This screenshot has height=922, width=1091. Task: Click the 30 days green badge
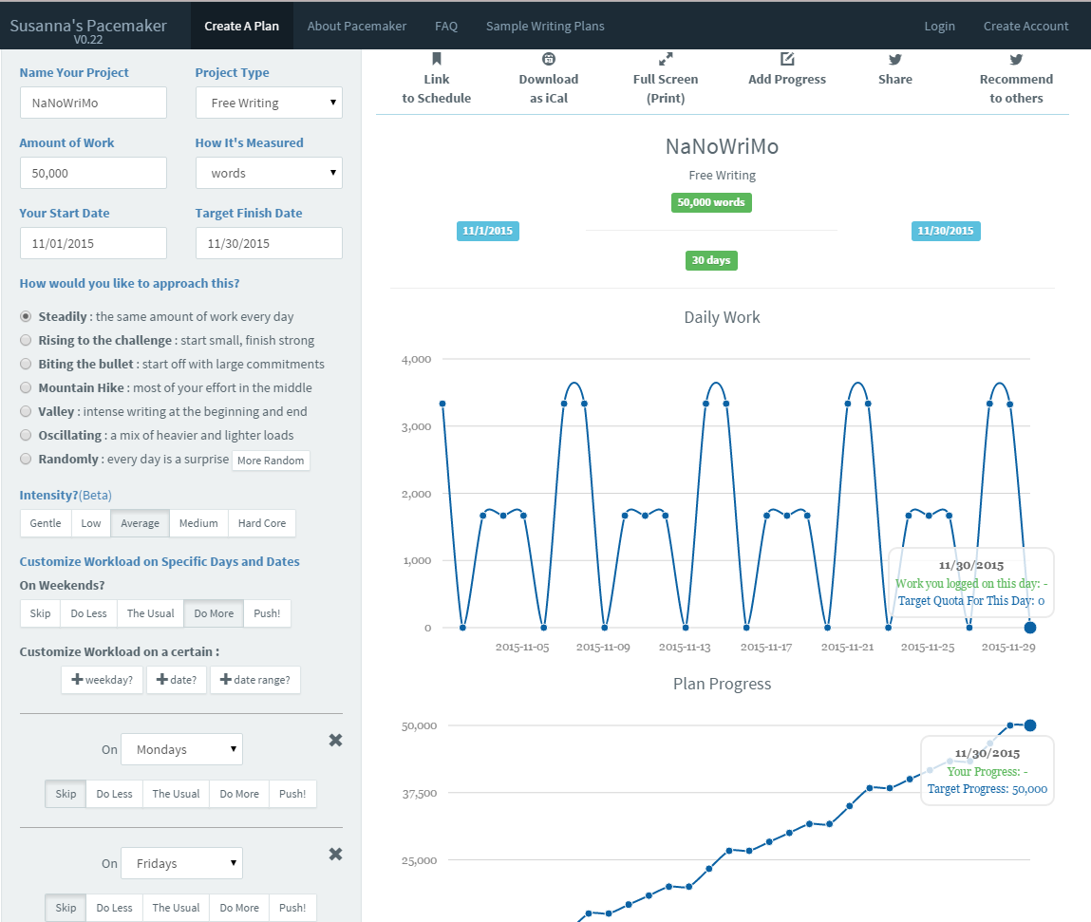[711, 260]
